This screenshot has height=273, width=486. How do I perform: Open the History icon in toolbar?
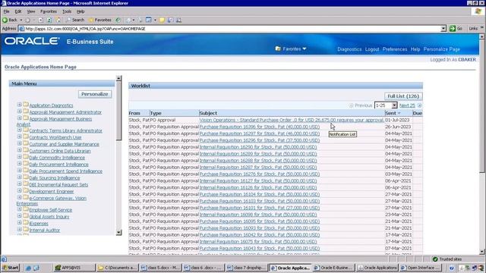click(118, 20)
